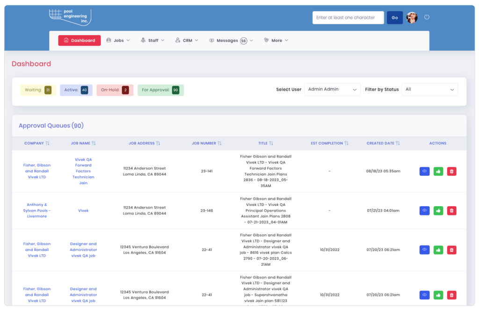Select the Dashboard home icon
The width and height of the screenshot is (479, 310).
pos(66,40)
